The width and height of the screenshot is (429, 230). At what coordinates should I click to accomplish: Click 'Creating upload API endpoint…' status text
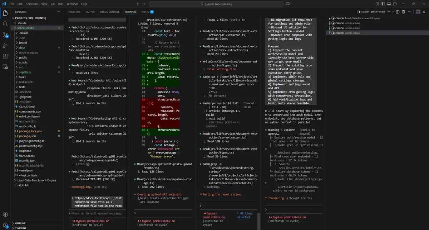[160, 195]
